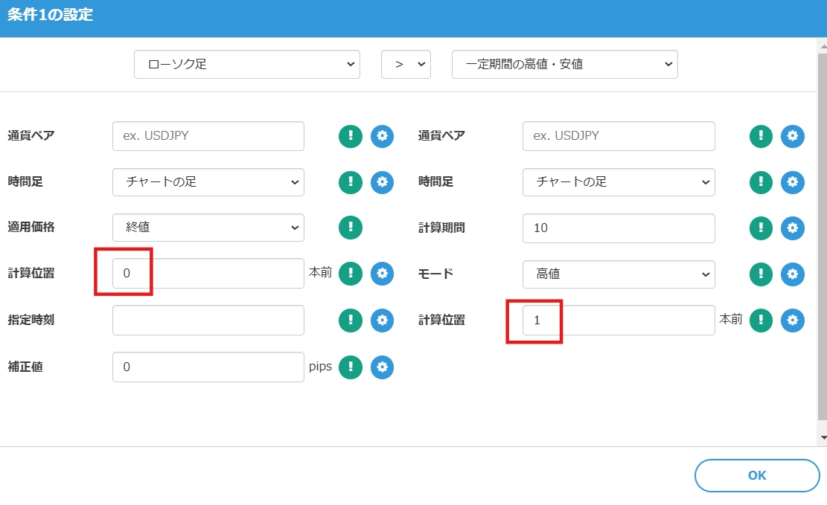This screenshot has height=505, width=827.
Task: Open the gear settings for 補正値
Action: 382,367
